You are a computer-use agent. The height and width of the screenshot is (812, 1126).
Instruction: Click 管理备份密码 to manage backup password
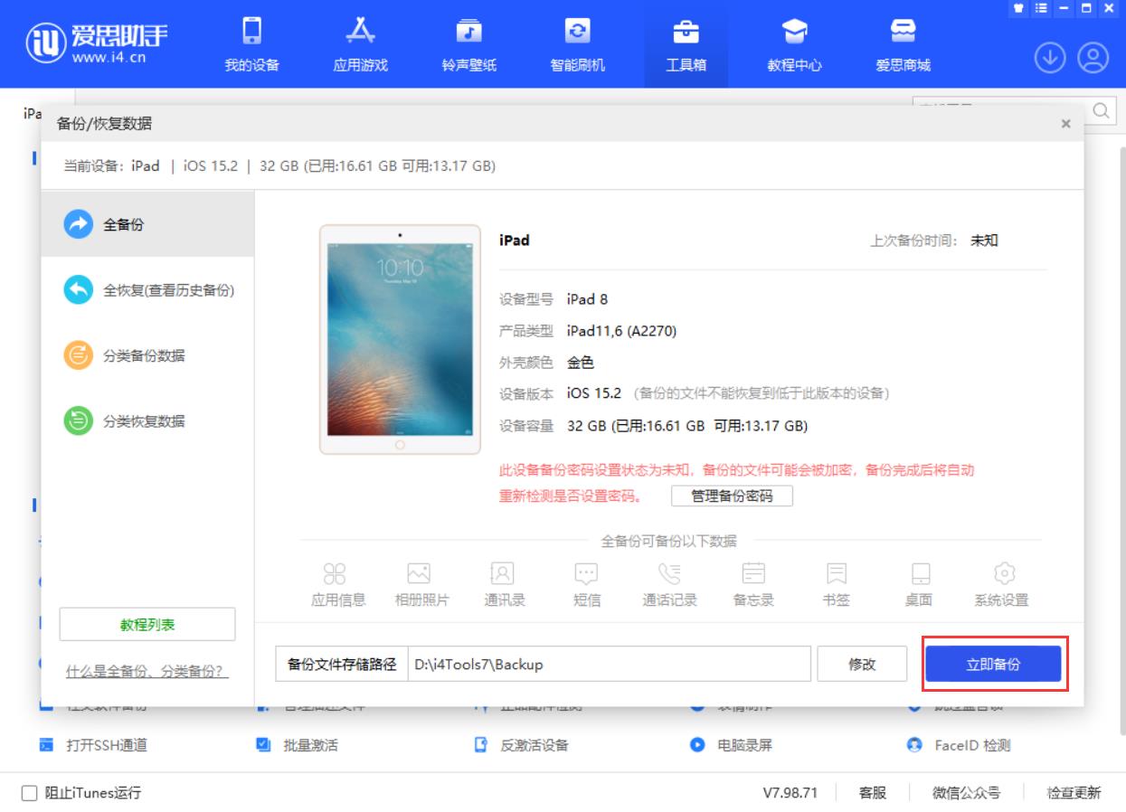pos(732,496)
